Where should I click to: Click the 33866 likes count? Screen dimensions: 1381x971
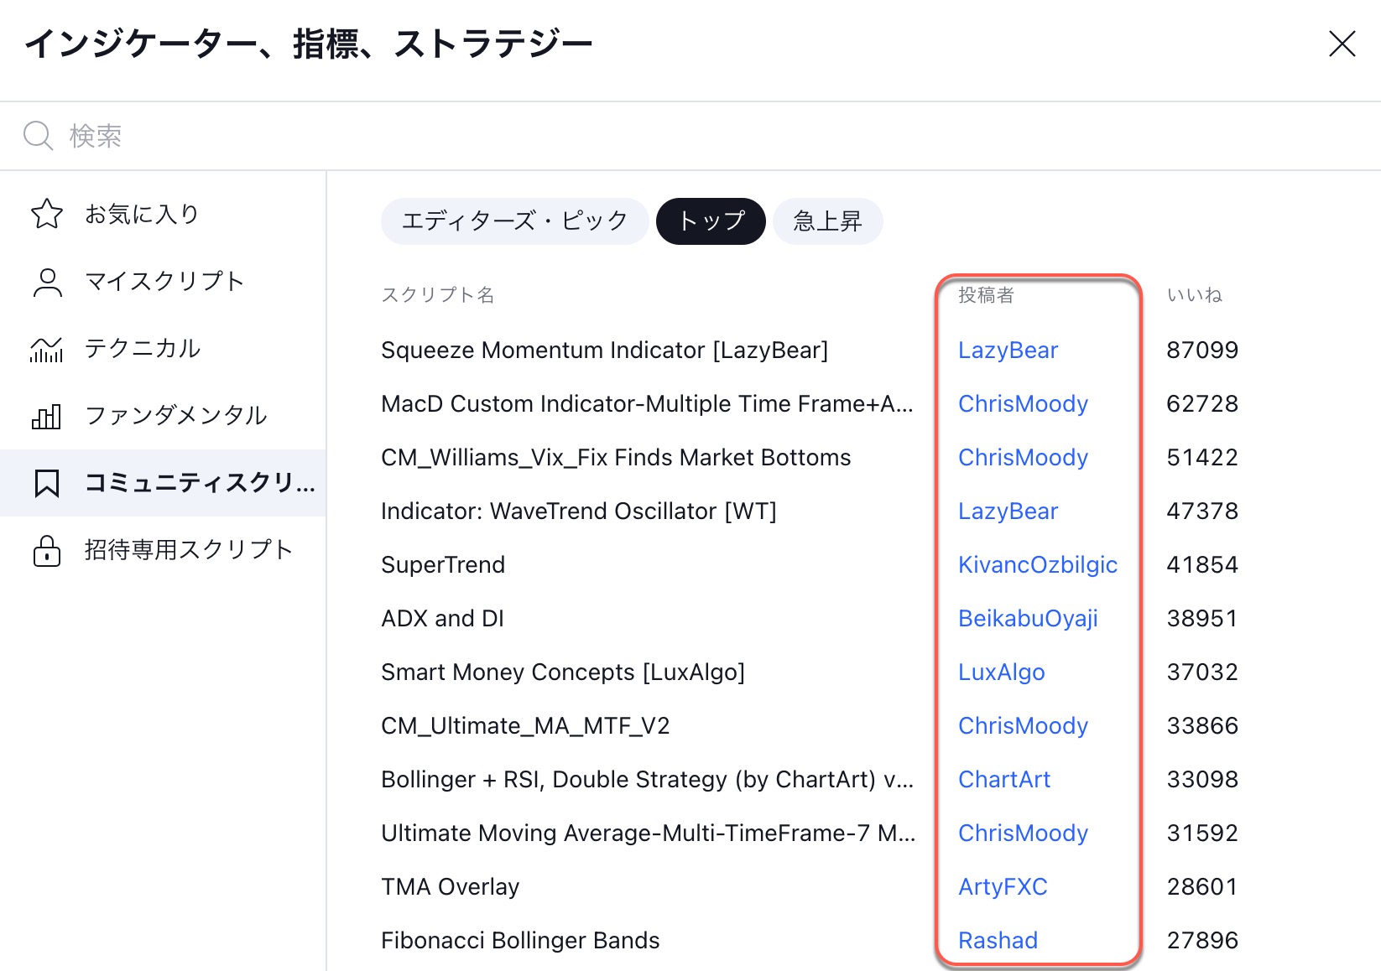[1202, 726]
